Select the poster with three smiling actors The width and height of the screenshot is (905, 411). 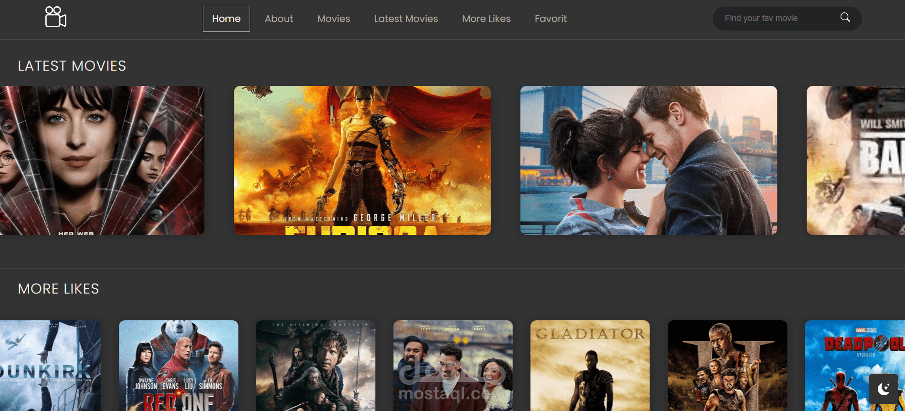click(x=453, y=366)
